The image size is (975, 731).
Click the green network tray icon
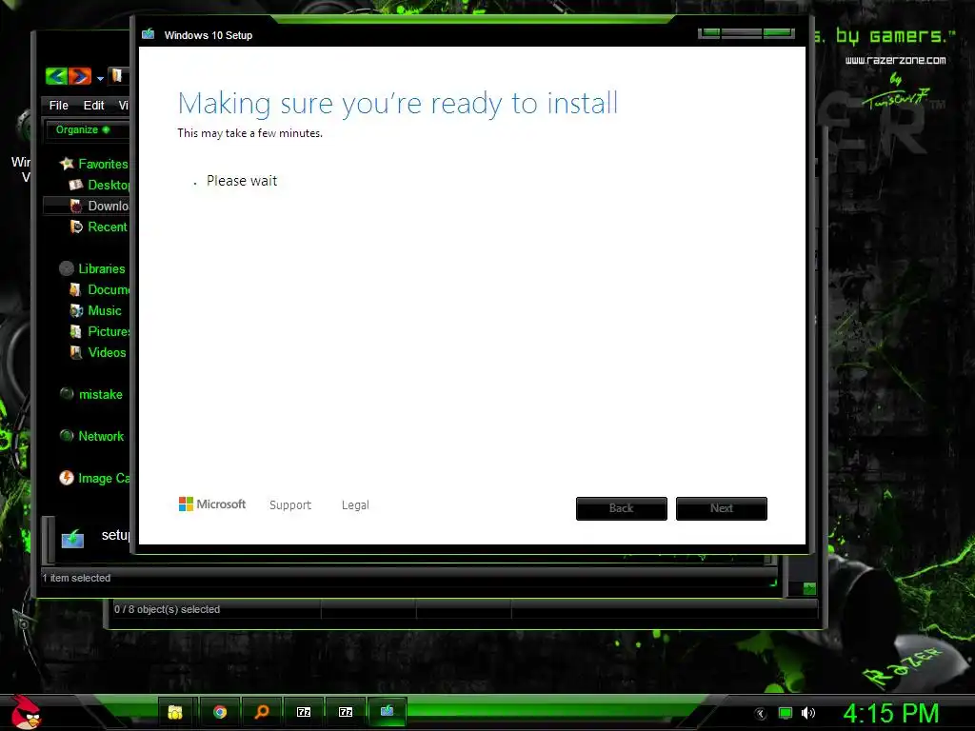coord(786,713)
